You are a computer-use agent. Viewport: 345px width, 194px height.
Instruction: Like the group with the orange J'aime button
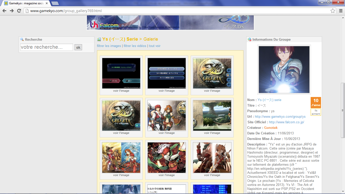(316, 102)
